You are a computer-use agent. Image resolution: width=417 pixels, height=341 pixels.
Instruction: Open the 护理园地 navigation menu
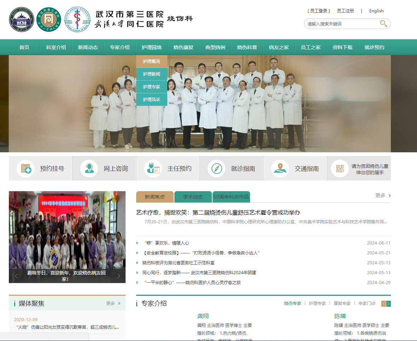(x=152, y=47)
